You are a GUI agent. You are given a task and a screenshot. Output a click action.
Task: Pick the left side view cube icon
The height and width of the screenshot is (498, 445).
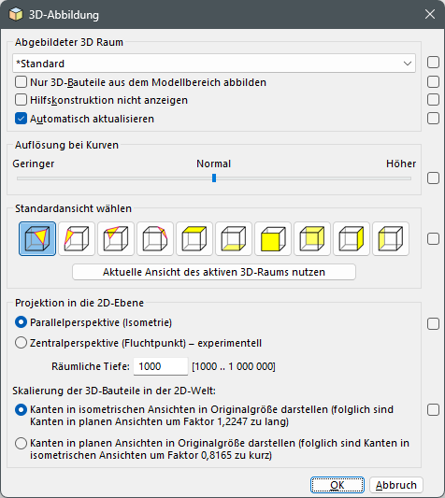click(x=391, y=238)
